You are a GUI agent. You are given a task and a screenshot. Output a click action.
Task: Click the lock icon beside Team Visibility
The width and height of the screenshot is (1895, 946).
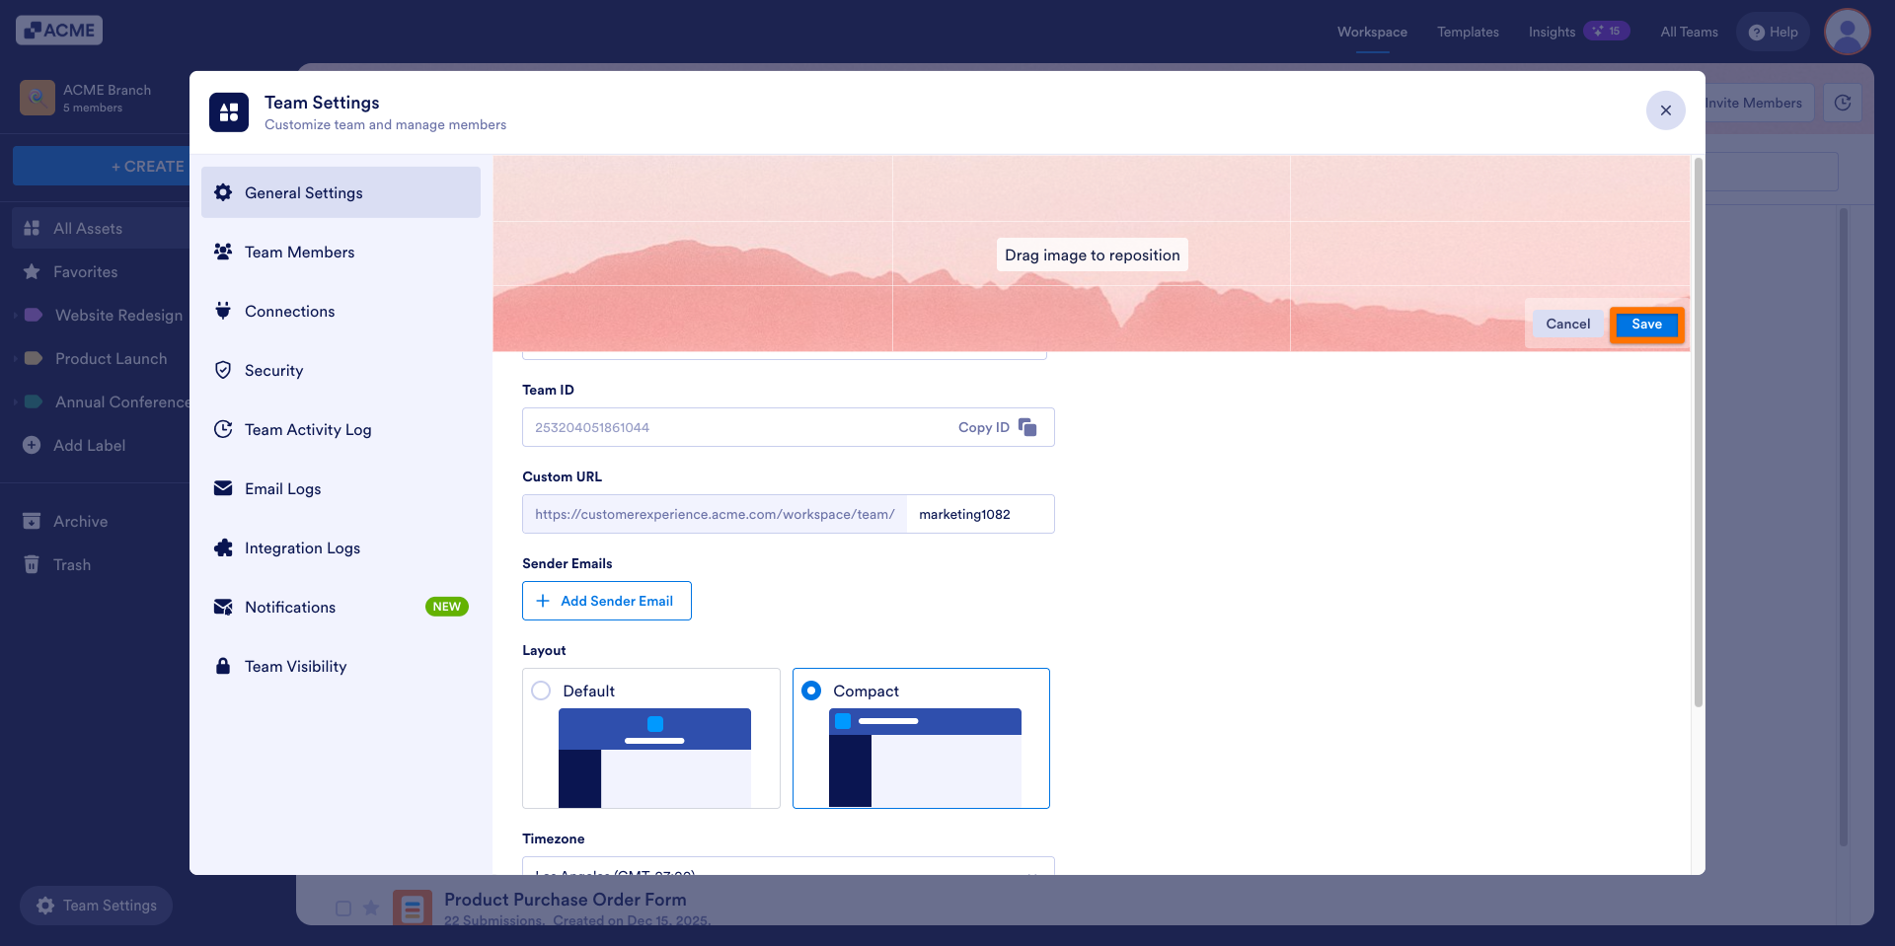coord(223,666)
